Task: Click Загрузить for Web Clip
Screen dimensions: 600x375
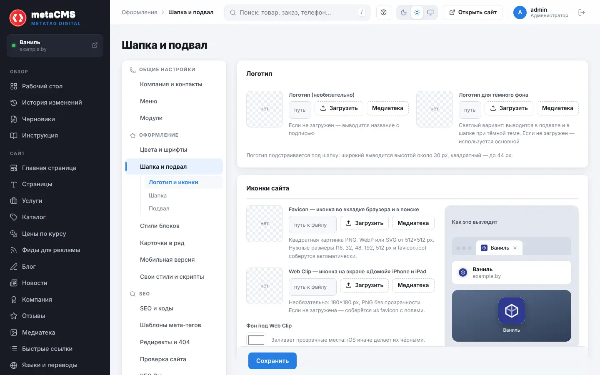Action: 365,285
